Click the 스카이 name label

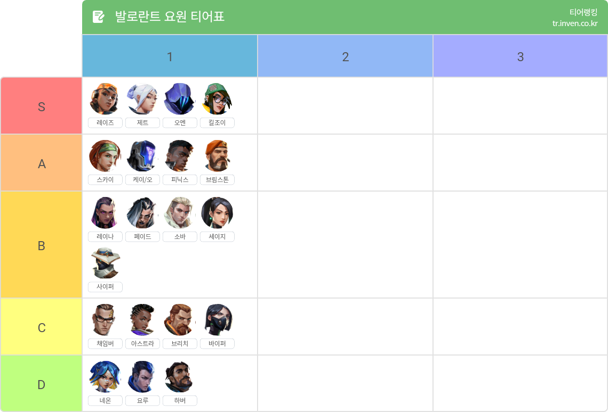pyautogui.click(x=105, y=179)
